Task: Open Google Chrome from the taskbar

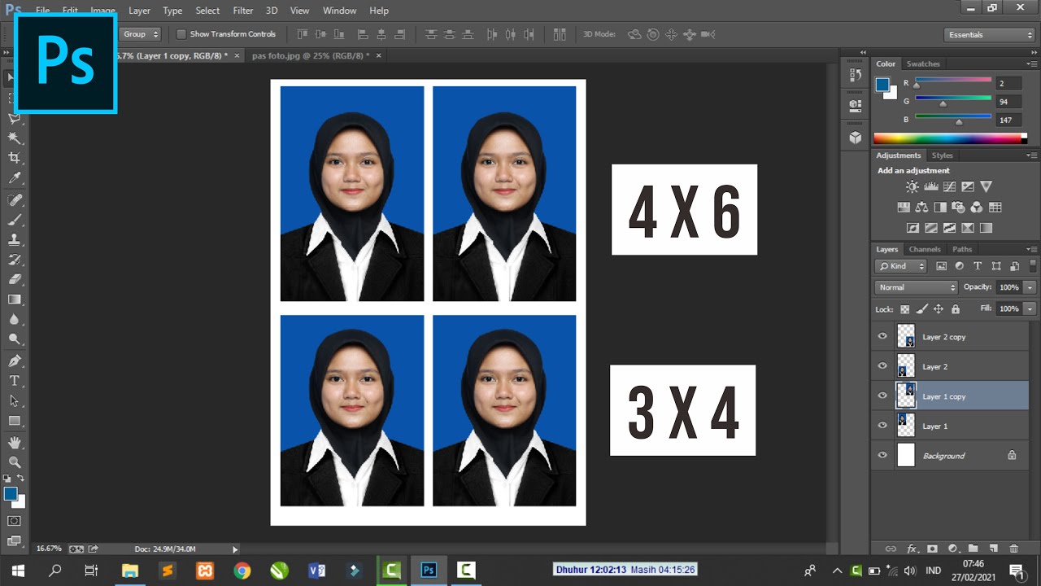Action: [x=242, y=571]
